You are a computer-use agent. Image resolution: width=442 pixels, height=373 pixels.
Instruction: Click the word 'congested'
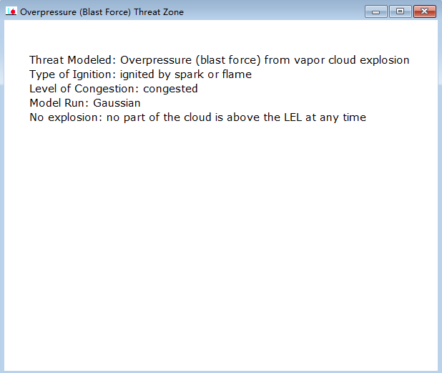click(170, 89)
